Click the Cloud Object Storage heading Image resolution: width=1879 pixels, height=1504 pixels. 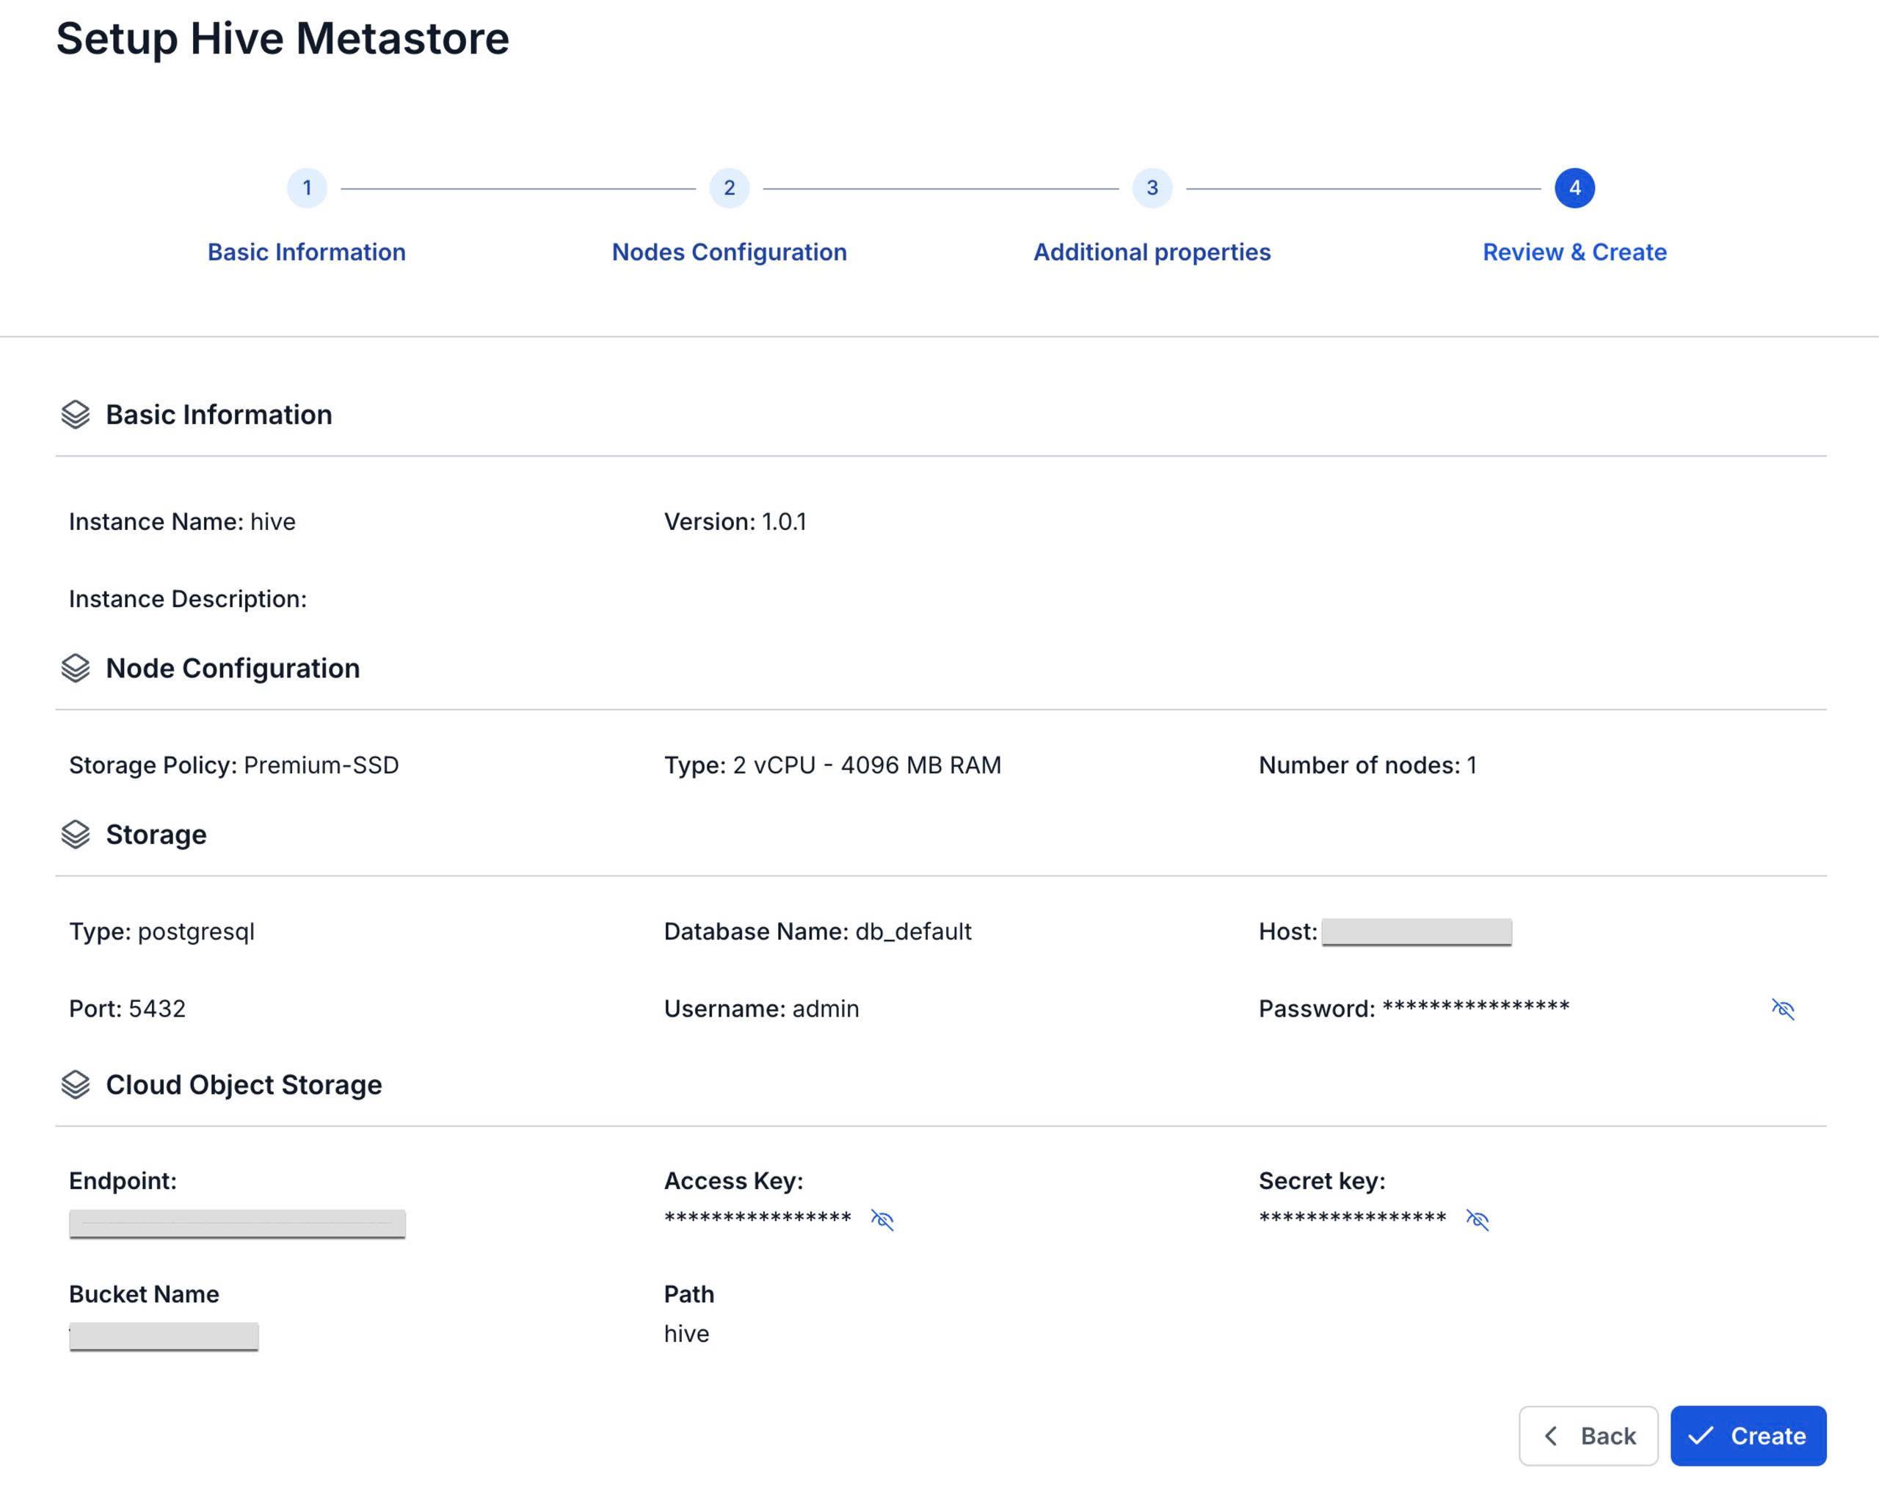pos(244,1085)
